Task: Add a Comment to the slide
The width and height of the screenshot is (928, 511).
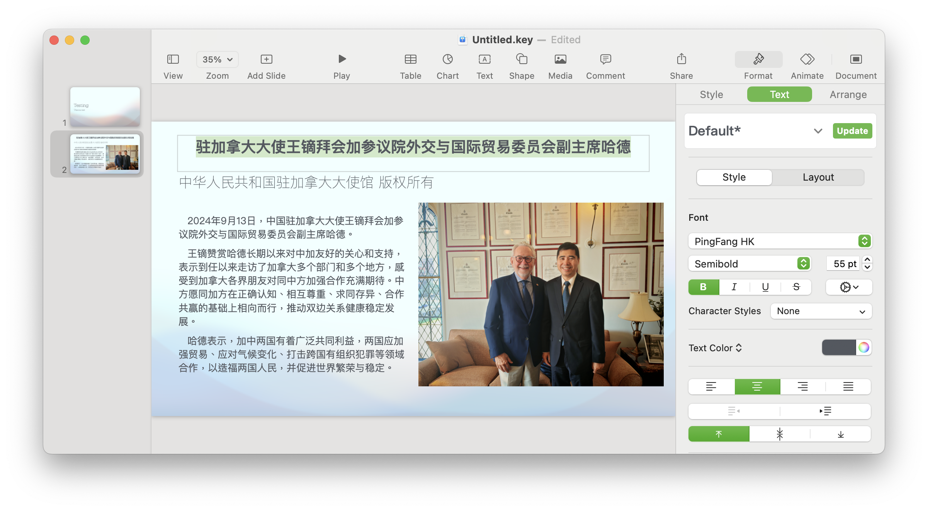Action: click(x=605, y=59)
